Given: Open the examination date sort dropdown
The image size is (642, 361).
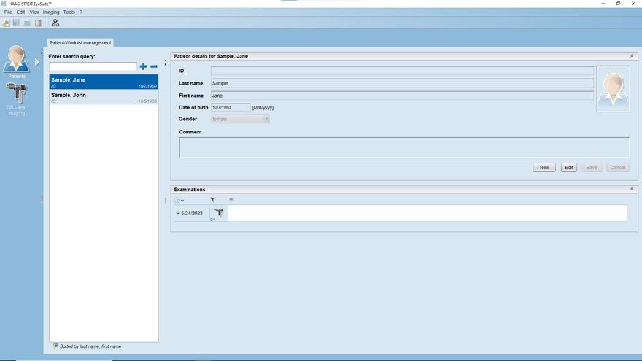Looking at the screenshot, I should [x=179, y=200].
